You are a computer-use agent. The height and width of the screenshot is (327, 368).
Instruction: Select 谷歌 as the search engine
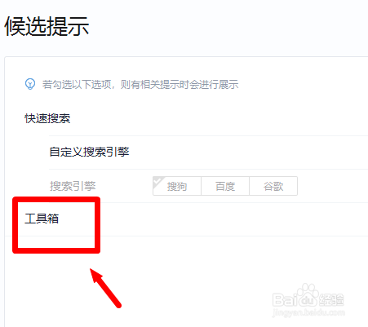click(x=273, y=186)
